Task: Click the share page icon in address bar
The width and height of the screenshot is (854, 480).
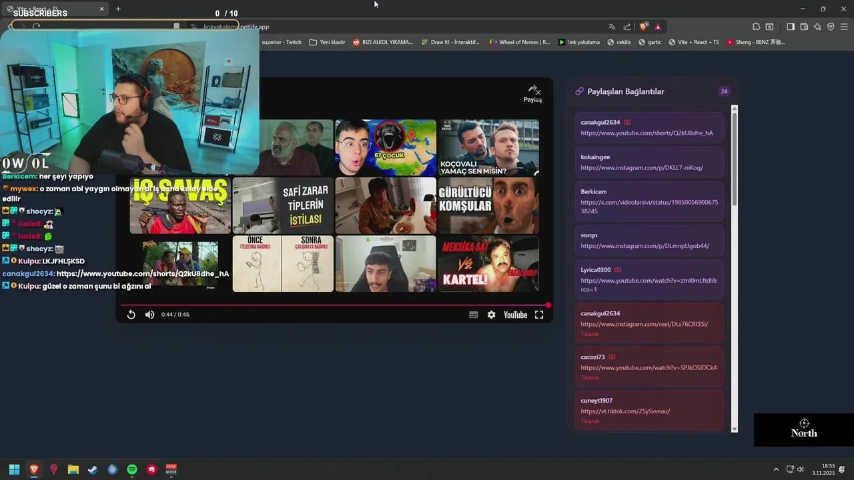Action: tap(627, 27)
